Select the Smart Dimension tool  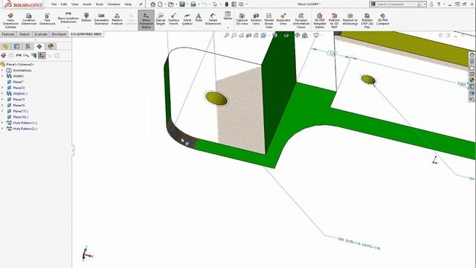(x=213, y=19)
